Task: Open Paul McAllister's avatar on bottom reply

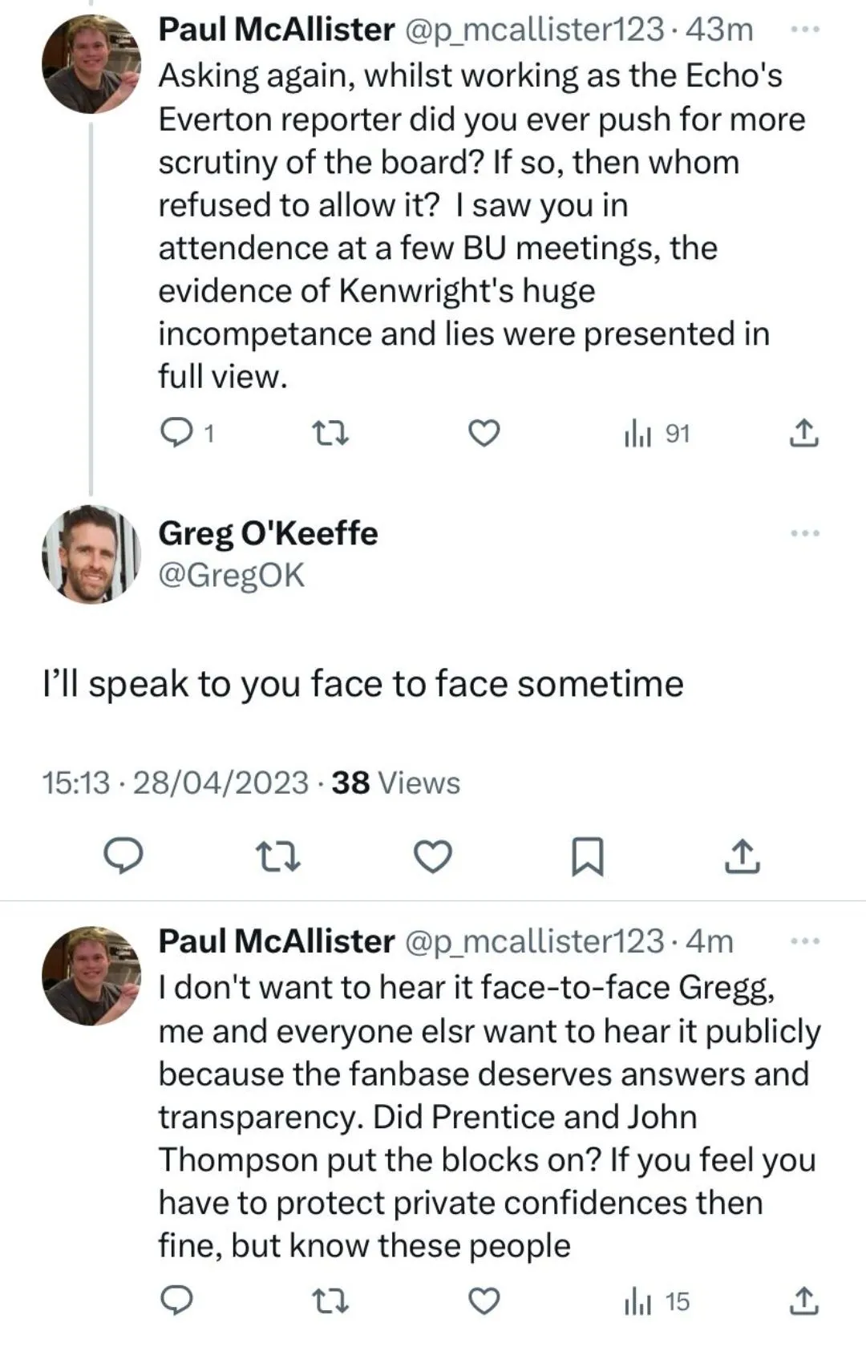Action: point(91,976)
